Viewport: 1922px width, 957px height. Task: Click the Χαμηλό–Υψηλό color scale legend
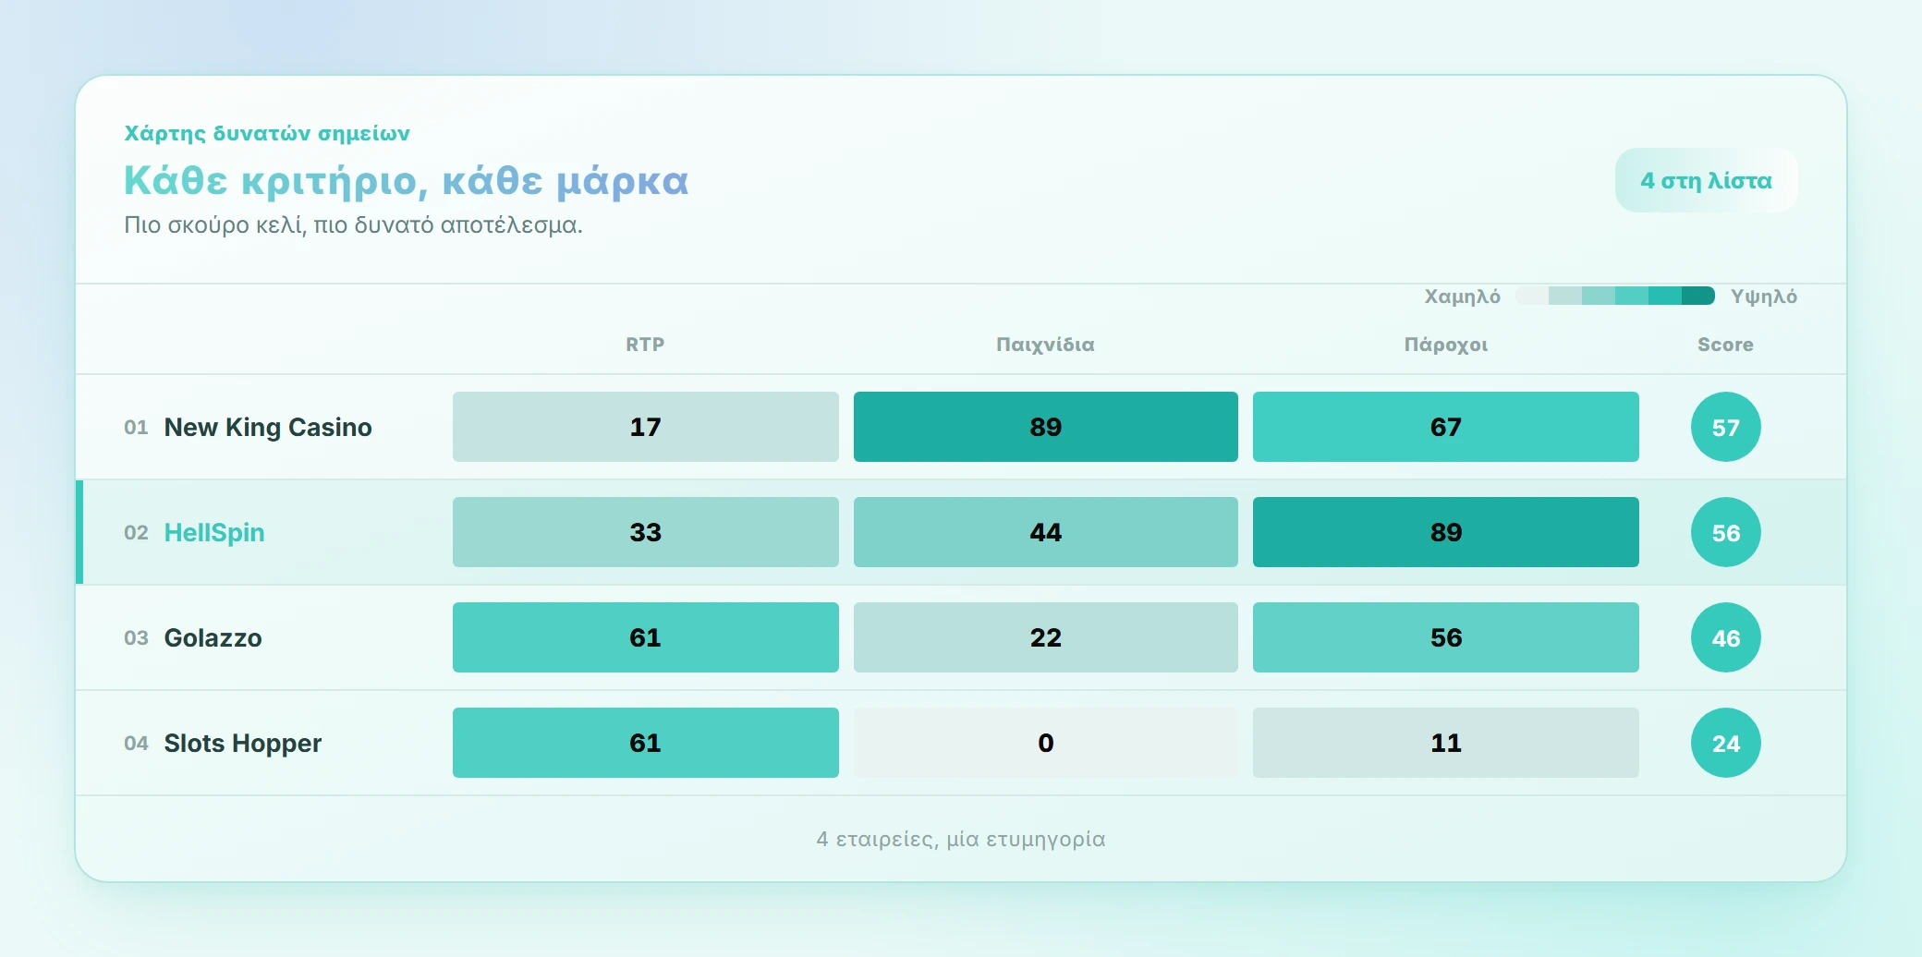click(1615, 296)
